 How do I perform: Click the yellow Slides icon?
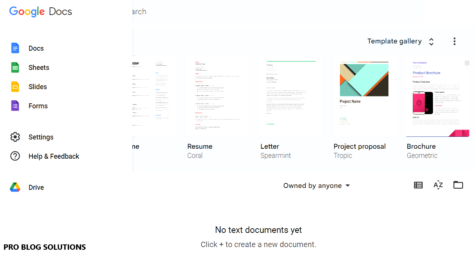tap(15, 87)
